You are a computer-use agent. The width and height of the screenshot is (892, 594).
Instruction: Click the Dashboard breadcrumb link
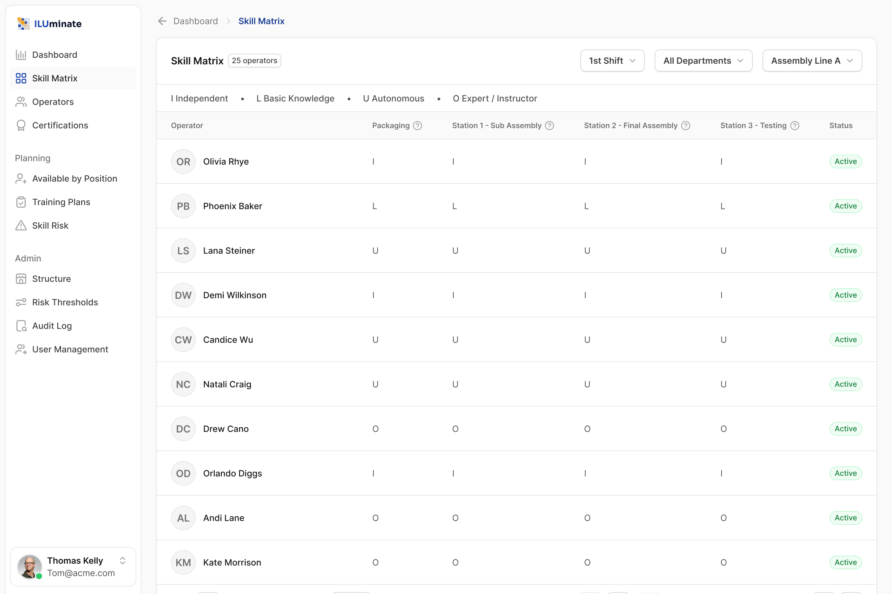point(196,21)
